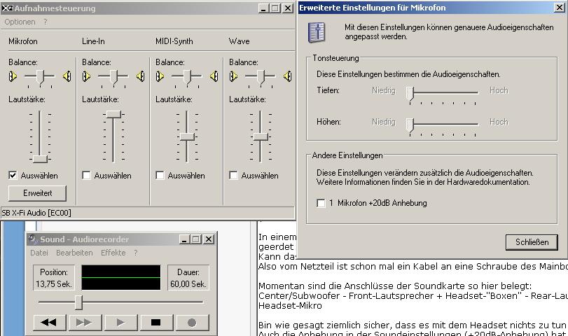Screen dimensions: 568x336
Task: Click the Dauer 60,00 Sek. readout
Action: tap(188, 278)
